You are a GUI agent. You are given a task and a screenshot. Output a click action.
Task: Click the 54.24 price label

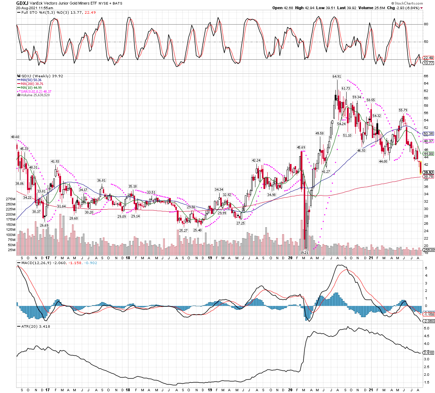click(x=341, y=124)
